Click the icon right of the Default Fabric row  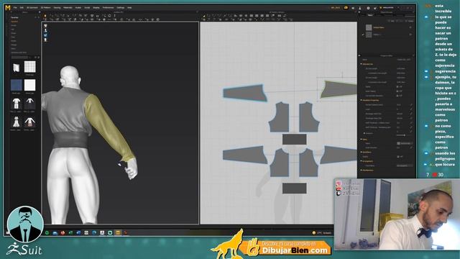click(x=410, y=27)
